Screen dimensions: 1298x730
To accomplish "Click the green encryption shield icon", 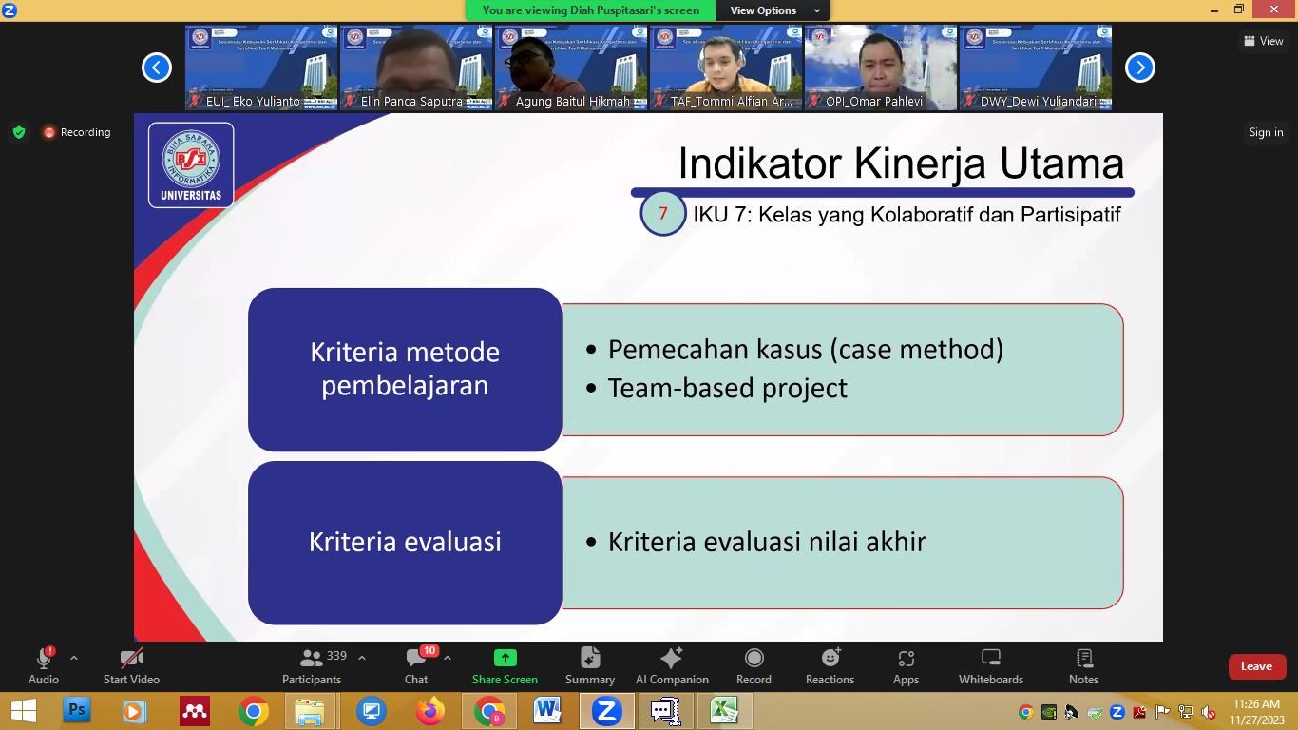I will click(19, 132).
